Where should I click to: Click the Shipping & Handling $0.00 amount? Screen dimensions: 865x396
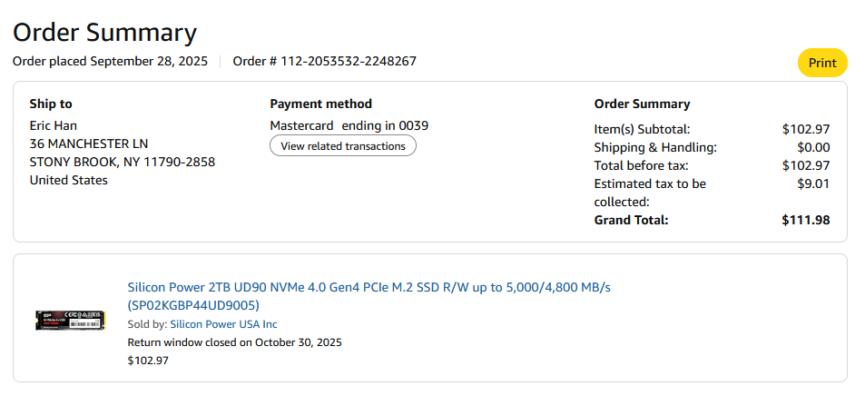(812, 147)
